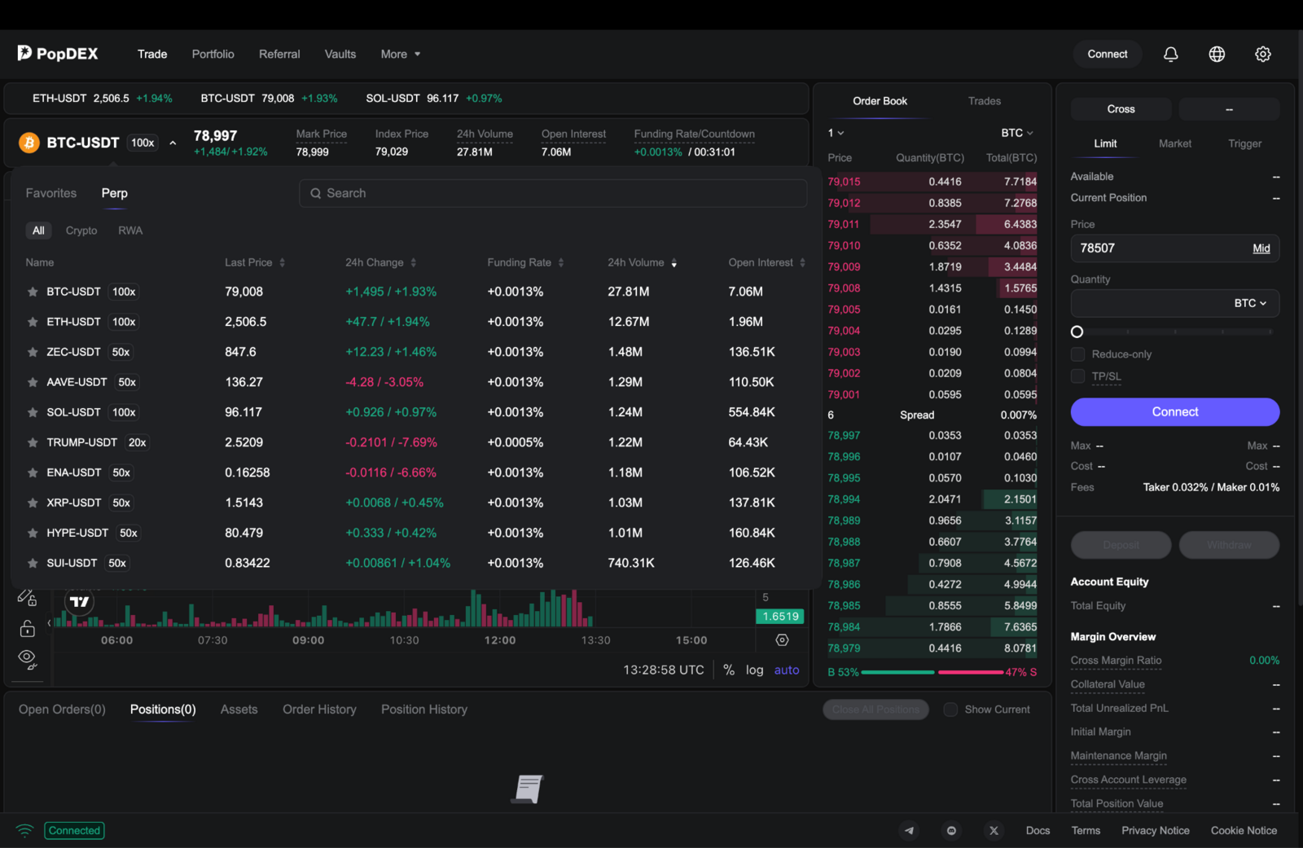Collapse the BTC-USDT market selector chevron
1303x848 pixels.
[173, 143]
